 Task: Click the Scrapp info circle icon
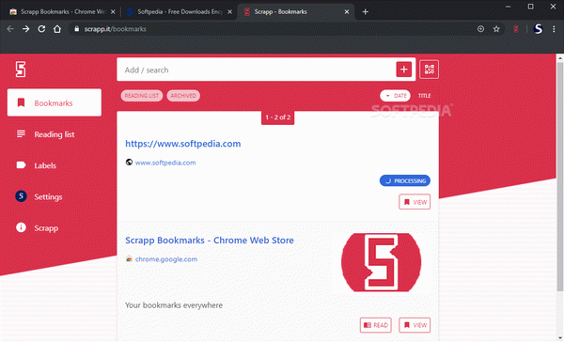21,227
